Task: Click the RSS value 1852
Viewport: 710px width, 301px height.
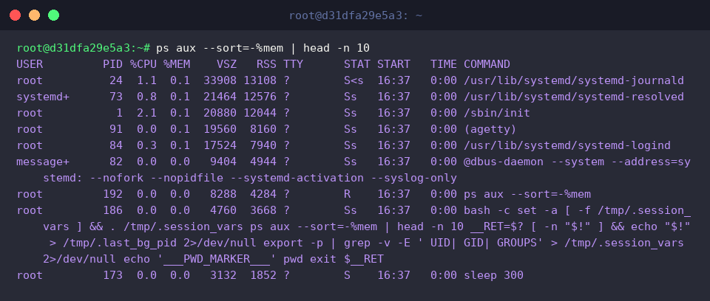Action: click(263, 274)
